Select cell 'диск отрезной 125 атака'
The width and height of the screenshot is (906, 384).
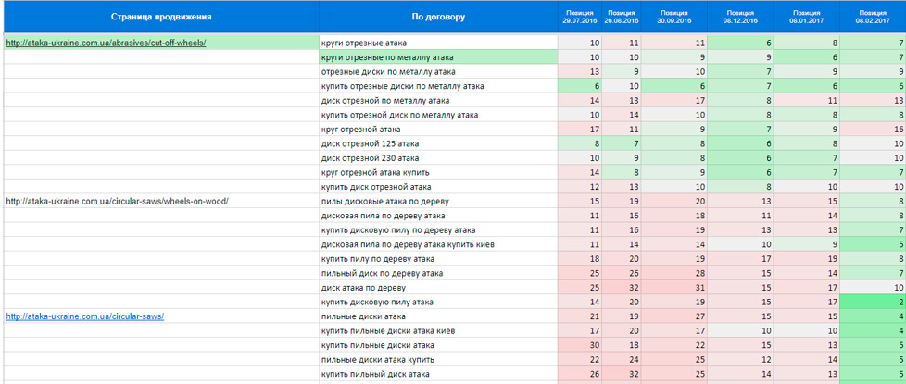(x=438, y=143)
